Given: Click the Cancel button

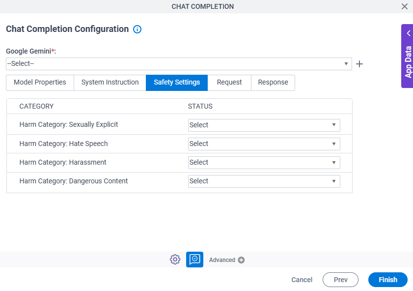Looking at the screenshot, I should [302, 280].
